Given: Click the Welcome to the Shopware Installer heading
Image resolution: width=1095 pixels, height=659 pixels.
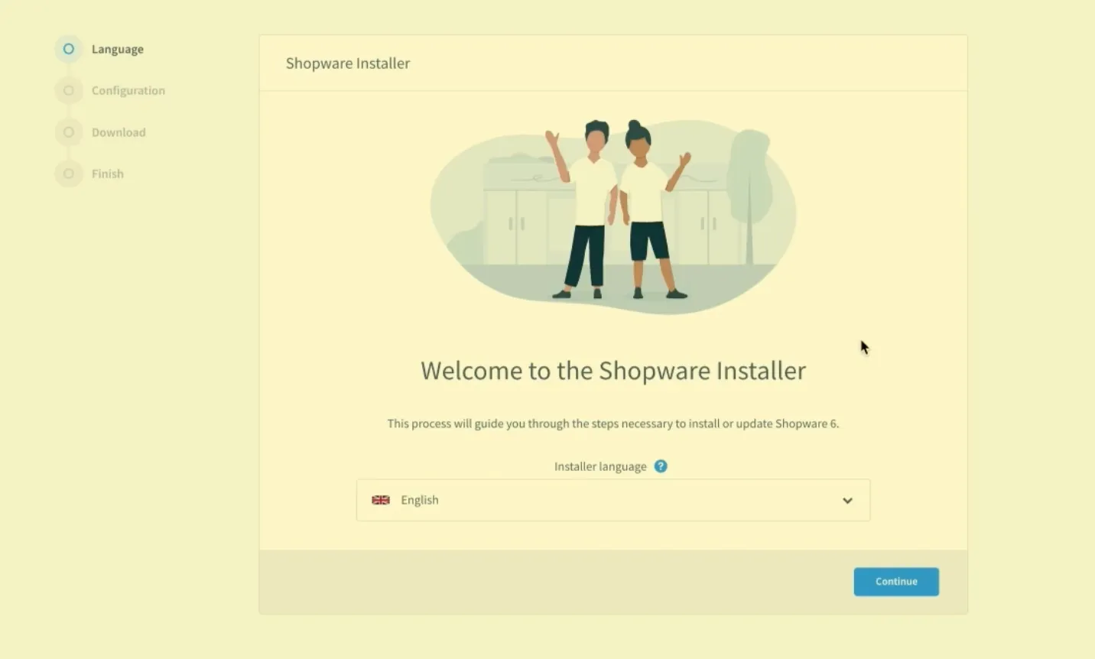Looking at the screenshot, I should coord(613,371).
